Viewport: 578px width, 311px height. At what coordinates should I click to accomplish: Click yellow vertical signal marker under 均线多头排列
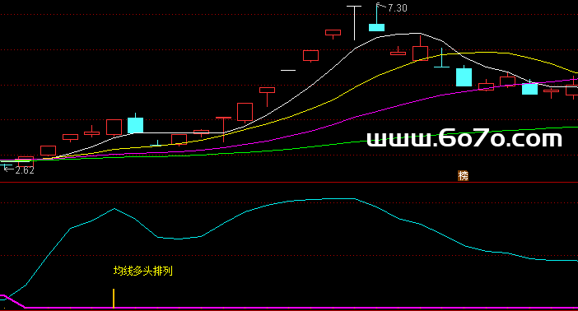coord(114,298)
